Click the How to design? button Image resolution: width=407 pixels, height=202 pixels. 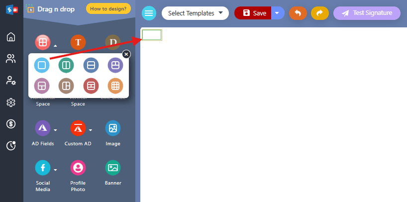point(108,8)
